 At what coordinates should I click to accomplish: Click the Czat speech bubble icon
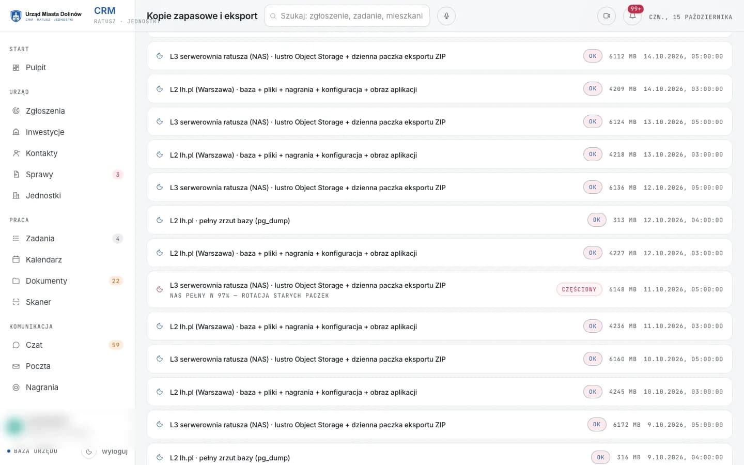coord(16,345)
